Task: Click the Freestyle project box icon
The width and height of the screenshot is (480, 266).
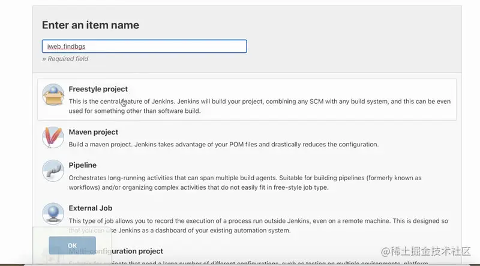Action: [x=53, y=95]
